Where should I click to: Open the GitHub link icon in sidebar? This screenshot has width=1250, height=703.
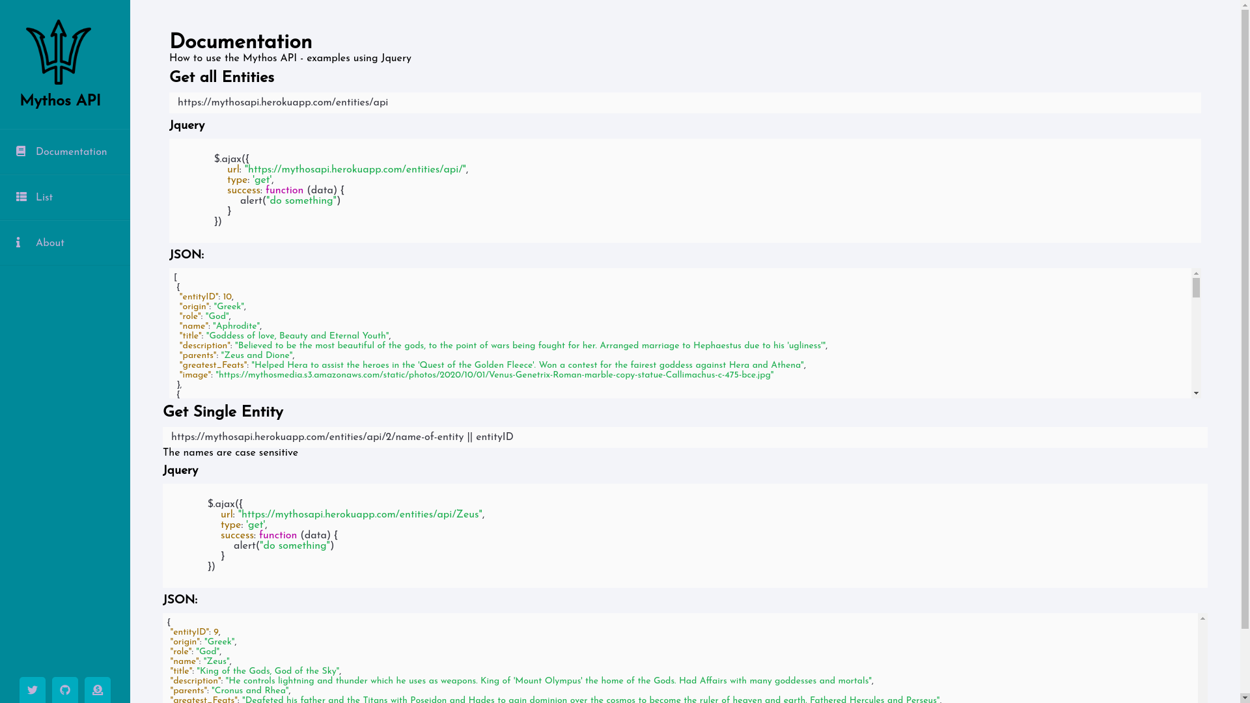pyautogui.click(x=65, y=690)
